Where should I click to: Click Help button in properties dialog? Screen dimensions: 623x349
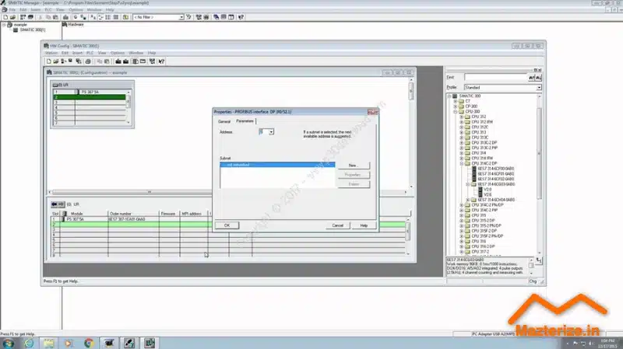(364, 225)
